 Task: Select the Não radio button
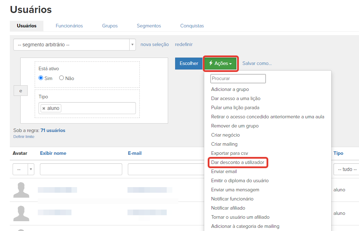61,78
